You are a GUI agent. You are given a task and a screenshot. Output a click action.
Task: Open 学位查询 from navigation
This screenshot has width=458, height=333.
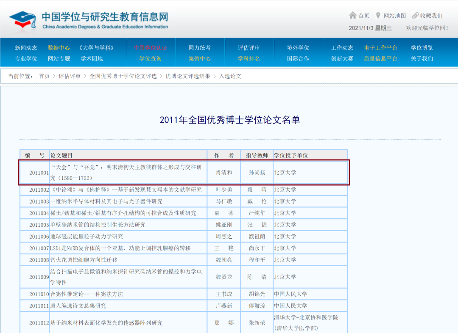coord(151,58)
